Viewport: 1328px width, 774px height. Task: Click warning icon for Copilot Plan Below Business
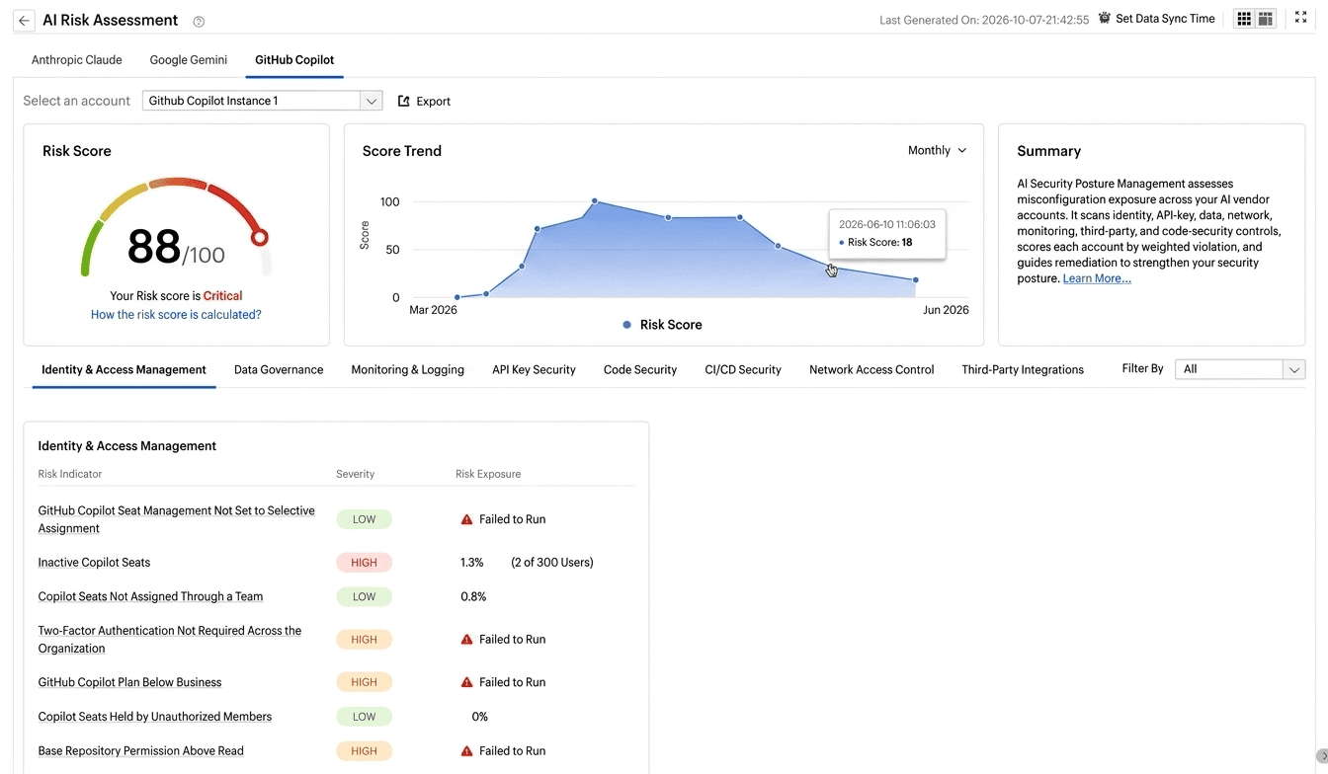[466, 682]
